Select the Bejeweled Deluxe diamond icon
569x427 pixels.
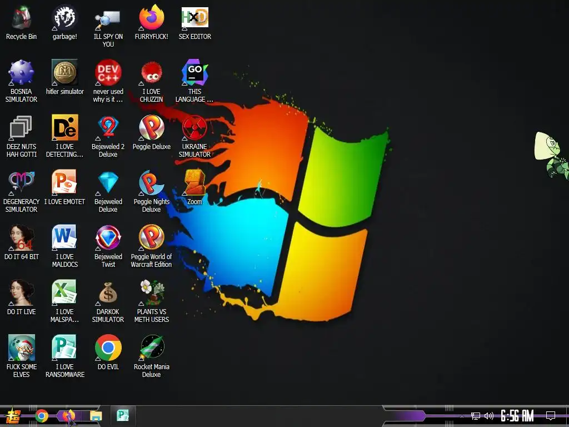coord(108,182)
